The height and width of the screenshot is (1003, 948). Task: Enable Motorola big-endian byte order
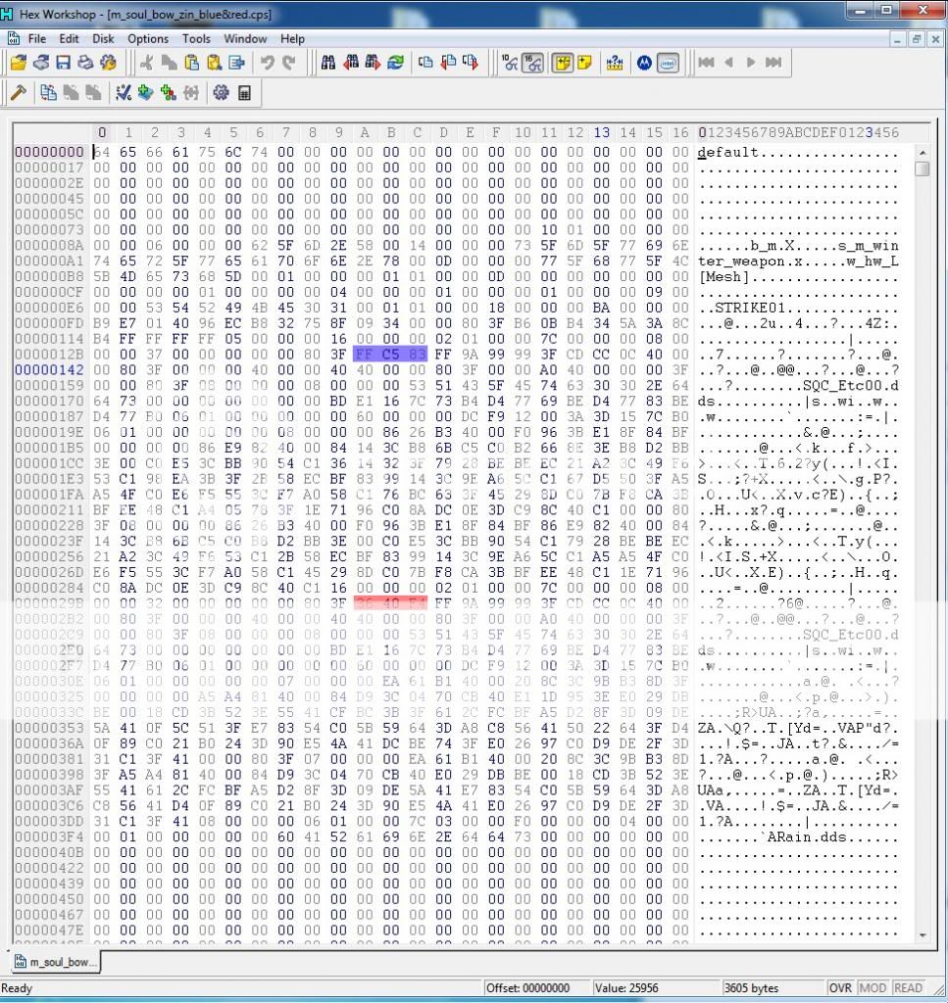644,63
